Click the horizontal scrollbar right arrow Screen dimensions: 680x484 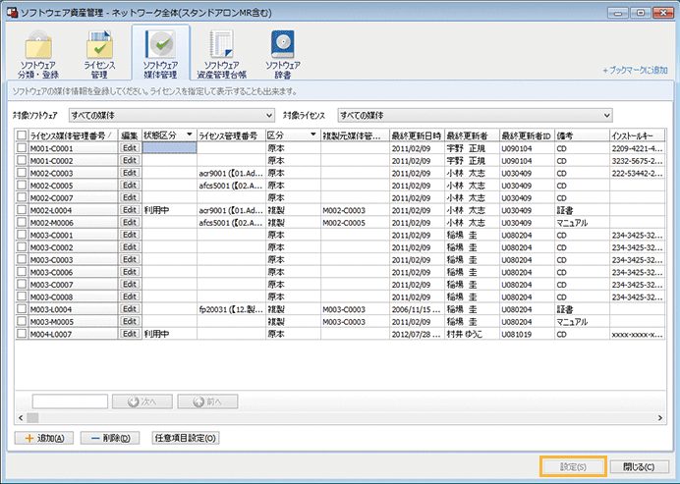pyautogui.click(x=660, y=417)
